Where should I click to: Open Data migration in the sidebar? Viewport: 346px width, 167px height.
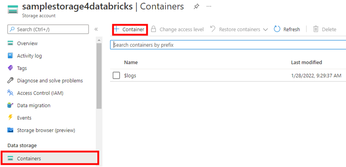click(x=34, y=105)
